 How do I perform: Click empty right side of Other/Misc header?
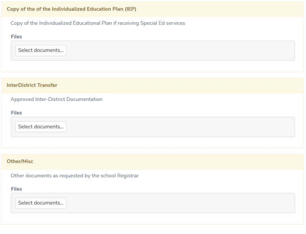coord(238,162)
